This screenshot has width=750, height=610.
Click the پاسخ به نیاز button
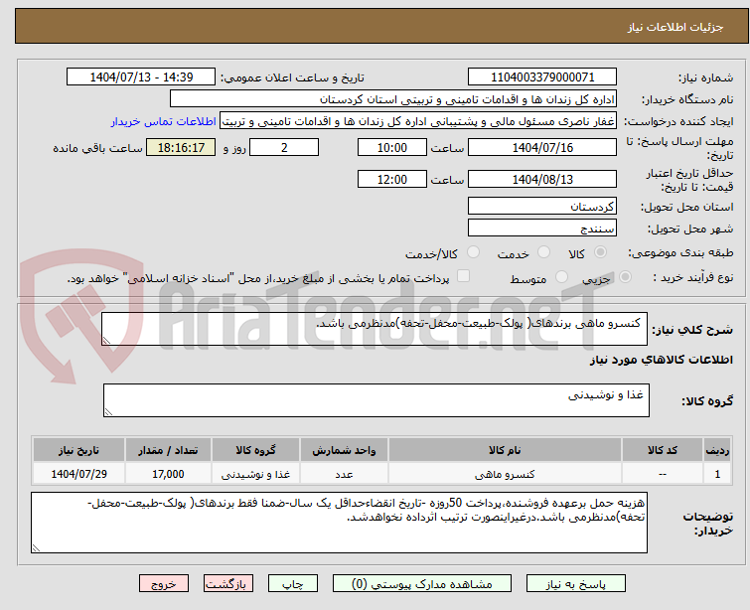click(576, 584)
